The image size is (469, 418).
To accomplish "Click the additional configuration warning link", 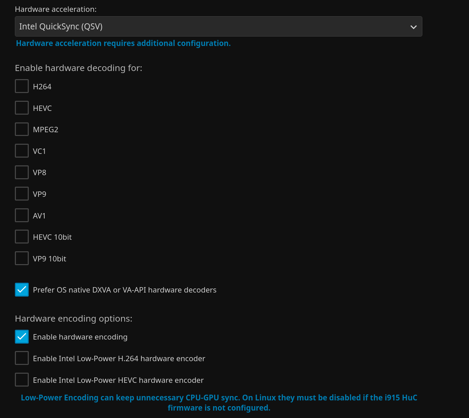I will point(123,43).
